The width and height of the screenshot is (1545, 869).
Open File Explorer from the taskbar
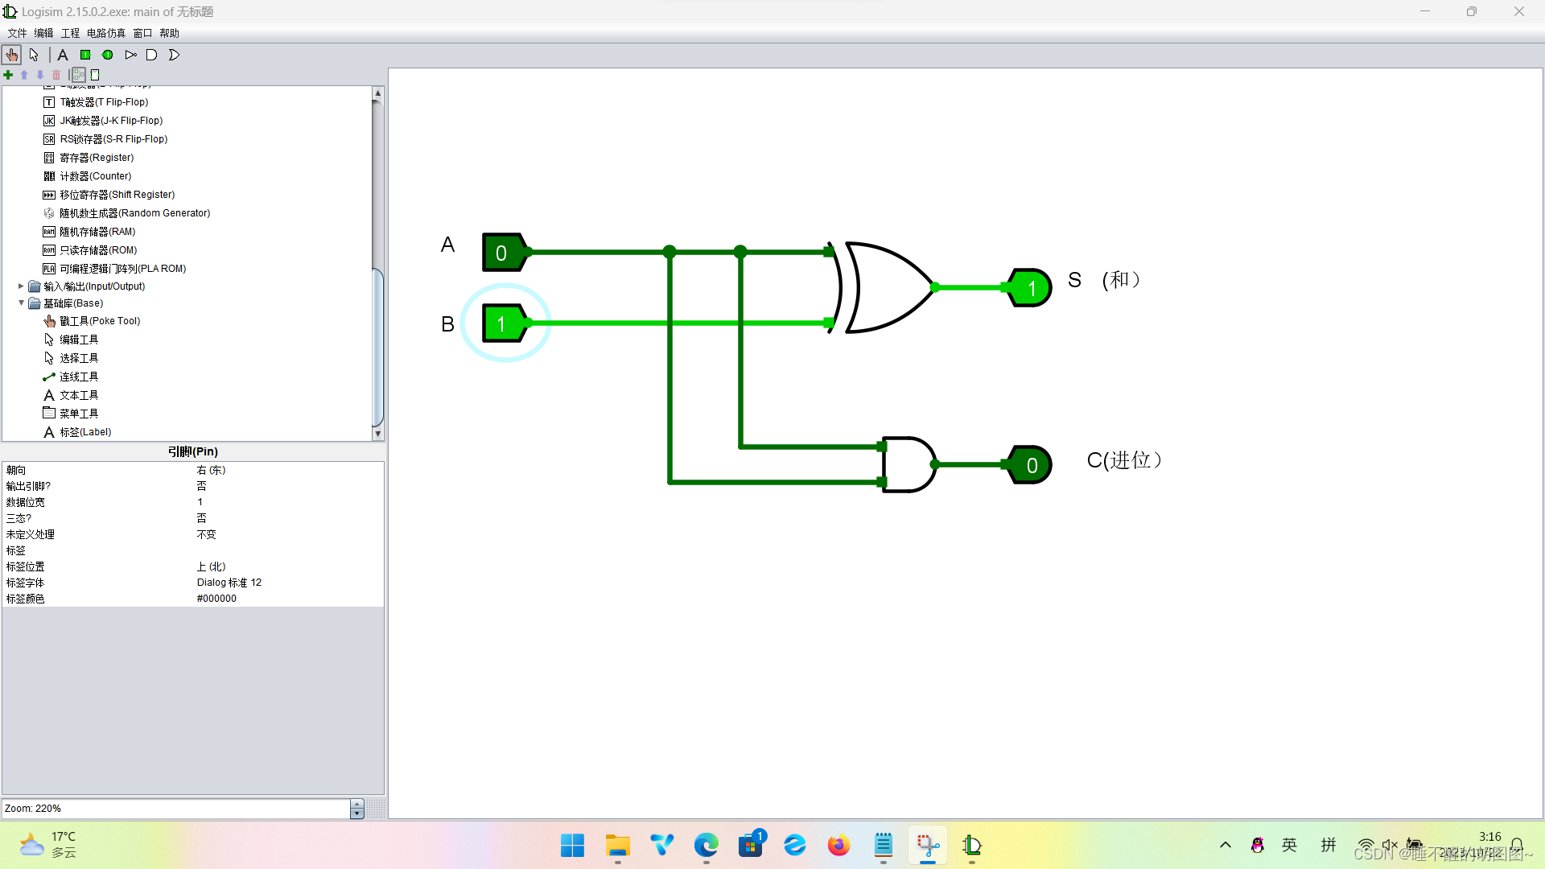tap(617, 846)
